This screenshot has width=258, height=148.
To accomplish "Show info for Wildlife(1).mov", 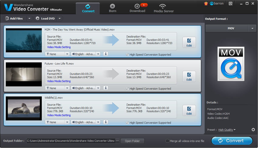I will 106,122.
